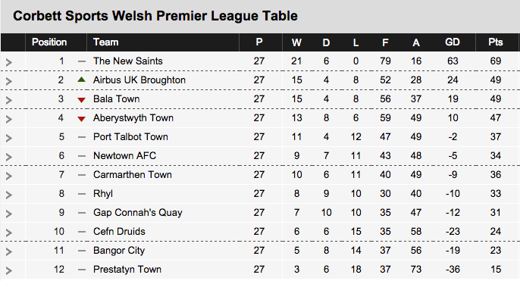Expand The New Saints row chevron
Image resolution: width=520 pixels, height=281 pixels.
coord(9,62)
